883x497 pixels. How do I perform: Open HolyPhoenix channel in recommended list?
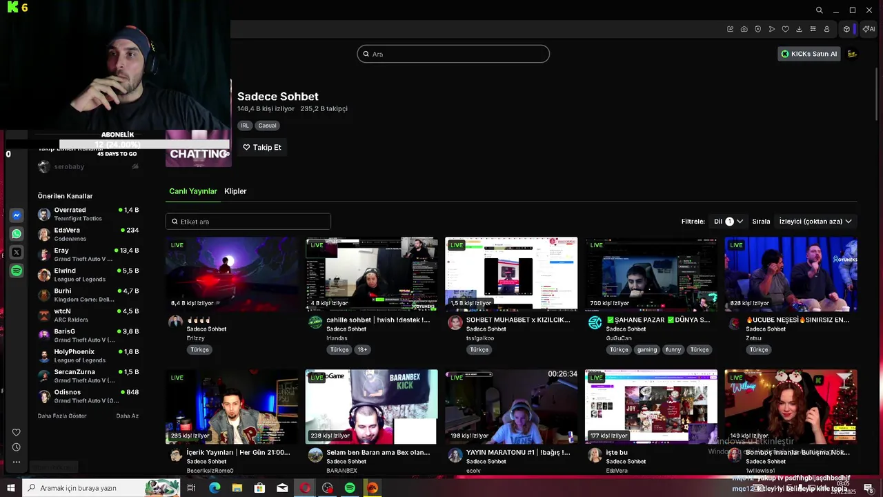click(x=88, y=355)
